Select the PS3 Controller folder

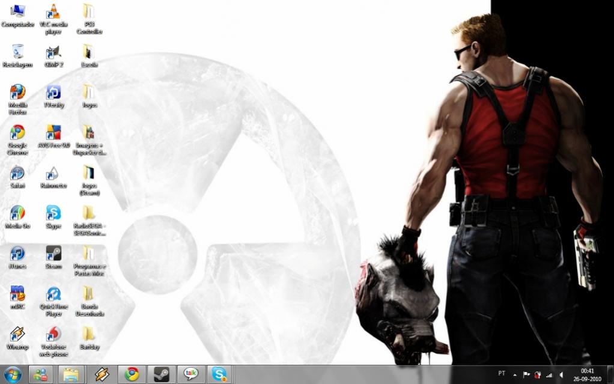(x=90, y=19)
